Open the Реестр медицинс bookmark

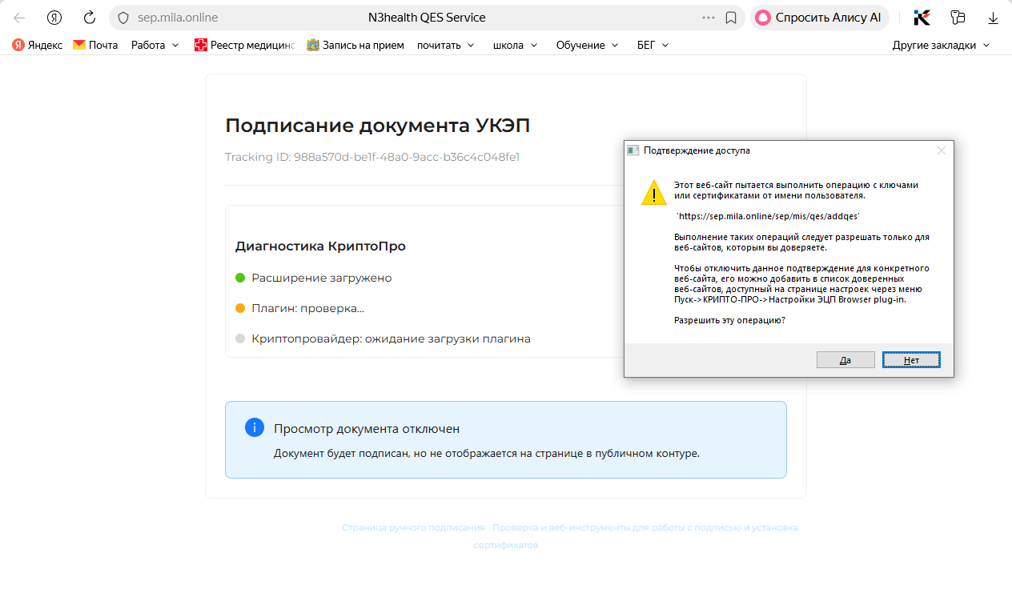[245, 45]
